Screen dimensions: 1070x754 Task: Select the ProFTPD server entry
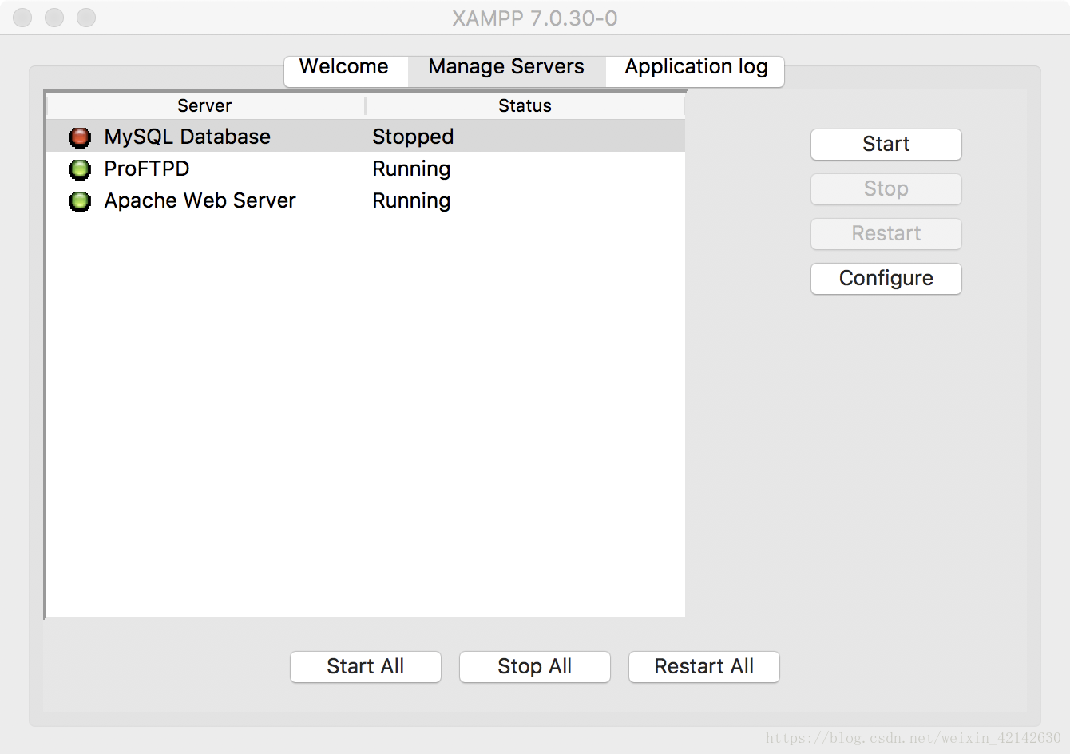[x=147, y=169]
